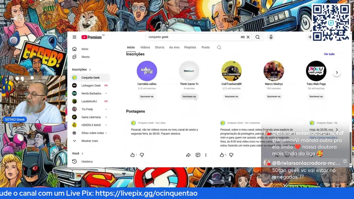
Task: Switch to the Ao vivo tab
Action: coord(174,48)
